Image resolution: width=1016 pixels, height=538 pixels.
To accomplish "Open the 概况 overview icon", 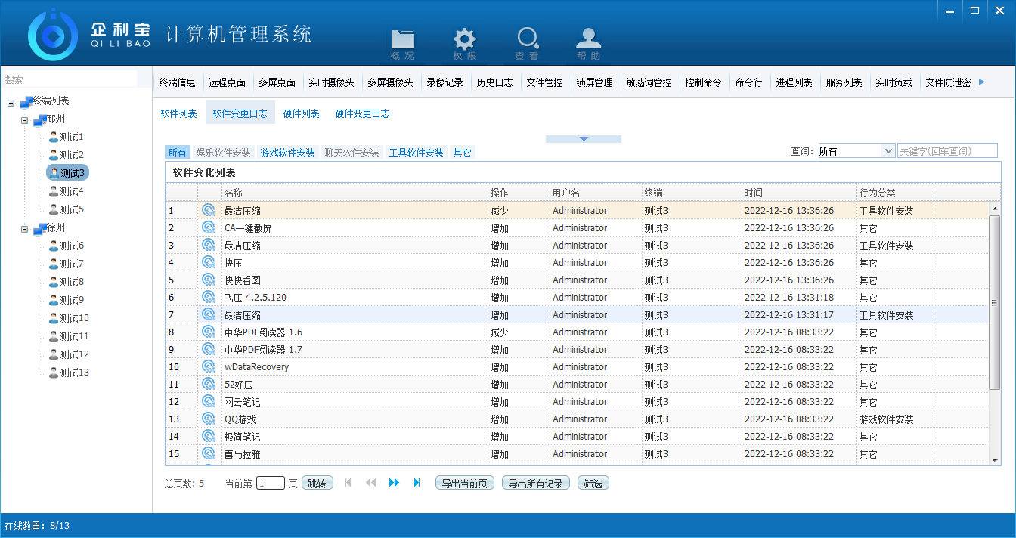I will [402, 43].
